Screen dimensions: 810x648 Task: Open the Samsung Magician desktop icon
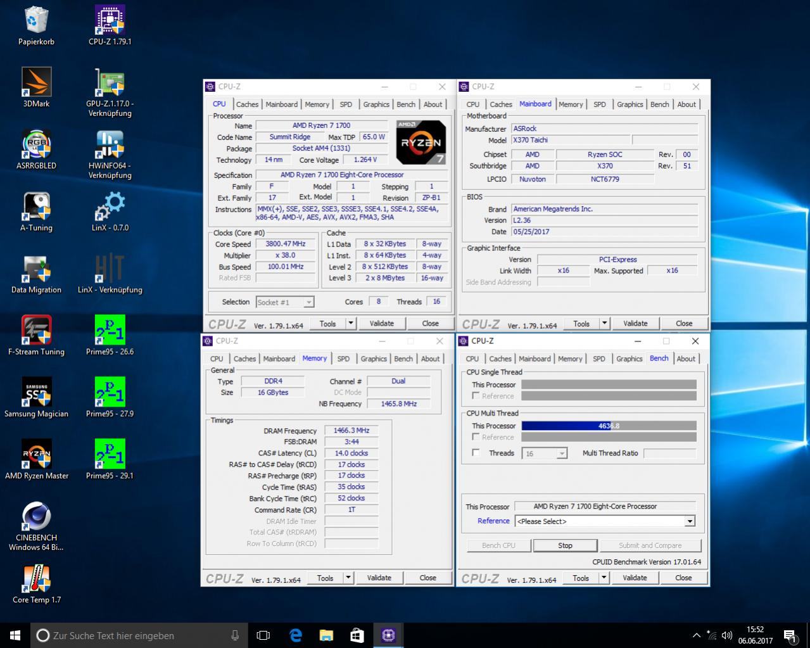coord(36,398)
